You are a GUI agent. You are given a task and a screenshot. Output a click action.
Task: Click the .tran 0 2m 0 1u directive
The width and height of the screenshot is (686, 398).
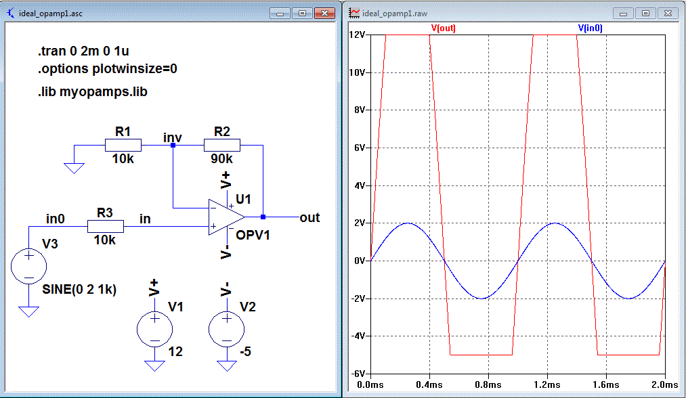pyautogui.click(x=83, y=51)
